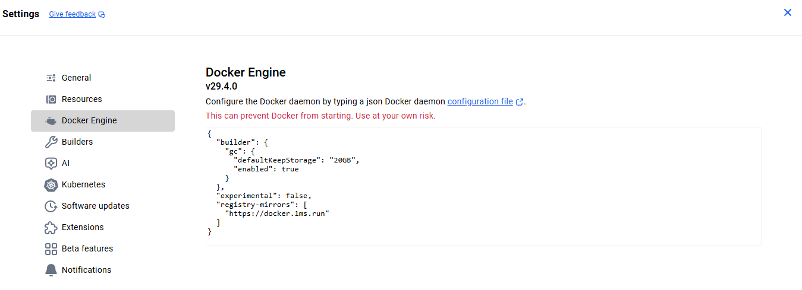Go to the Beta features section
Image resolution: width=802 pixels, height=290 pixels.
[87, 248]
